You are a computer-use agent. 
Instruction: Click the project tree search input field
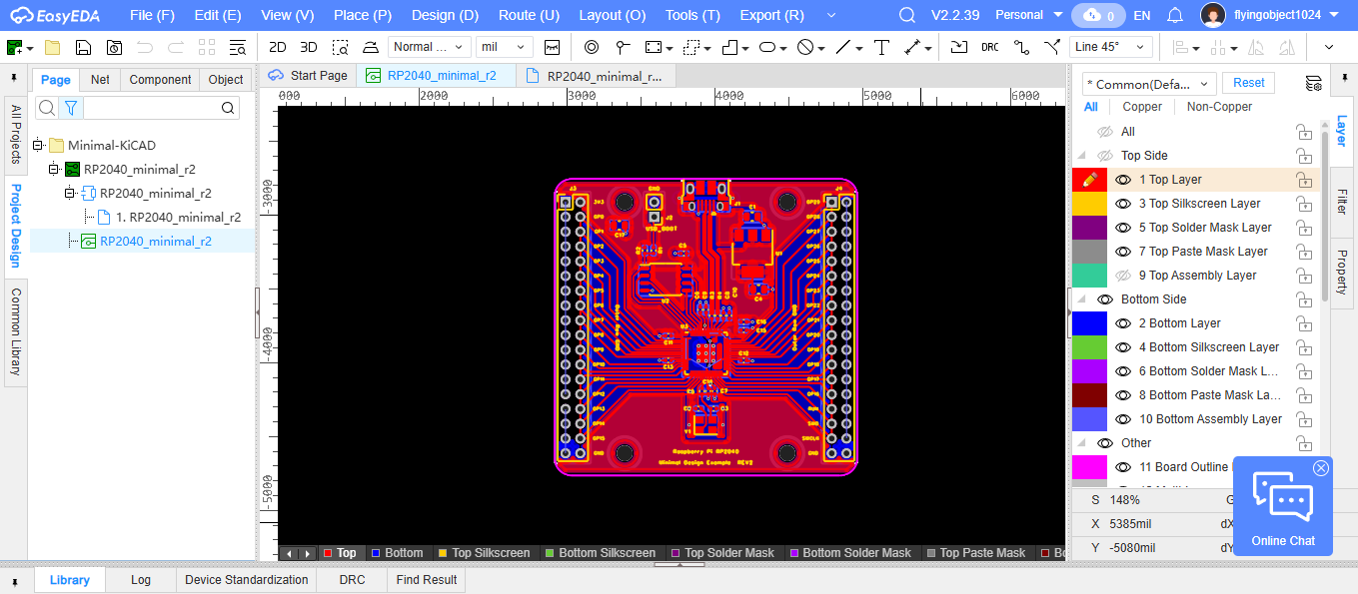click(x=150, y=108)
